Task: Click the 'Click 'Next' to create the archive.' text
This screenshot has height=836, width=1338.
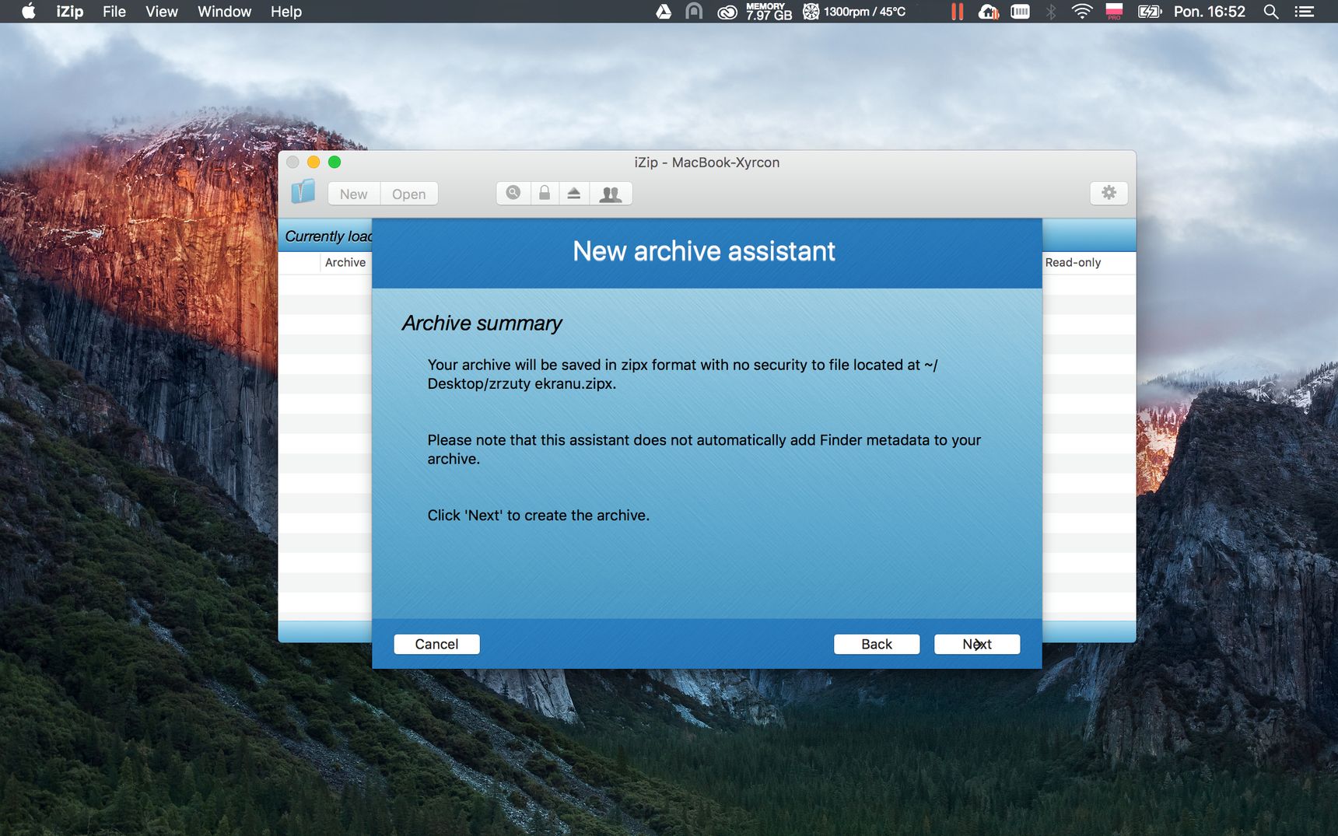Action: point(538,516)
